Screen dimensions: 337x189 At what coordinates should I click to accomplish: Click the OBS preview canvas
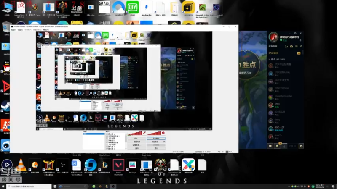pyautogui.click(x=124, y=81)
